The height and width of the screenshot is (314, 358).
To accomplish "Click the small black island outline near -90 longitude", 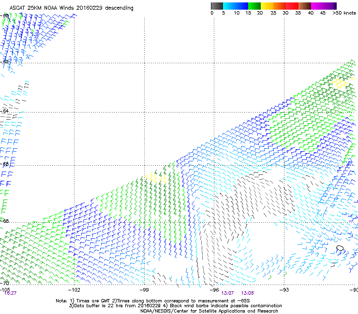I will 340,248.
